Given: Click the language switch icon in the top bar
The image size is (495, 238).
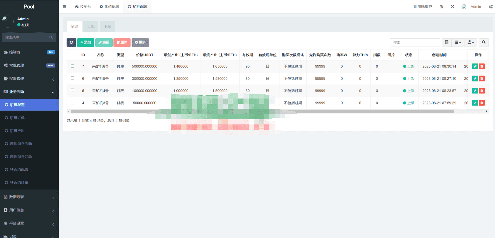Looking at the screenshot, I should point(441,7).
